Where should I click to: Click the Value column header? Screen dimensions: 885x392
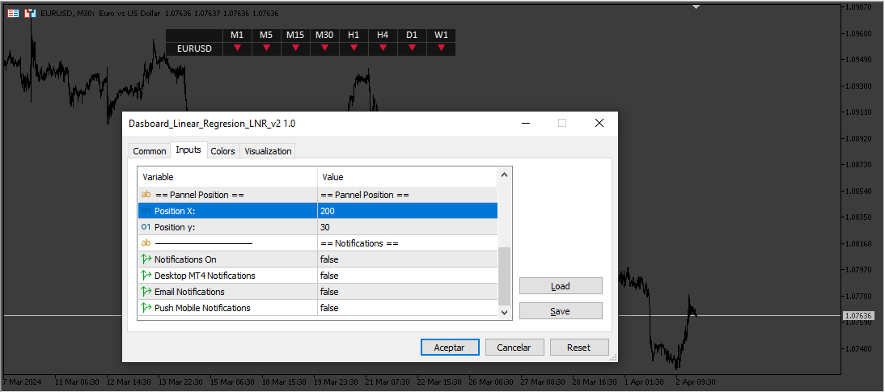click(x=407, y=177)
